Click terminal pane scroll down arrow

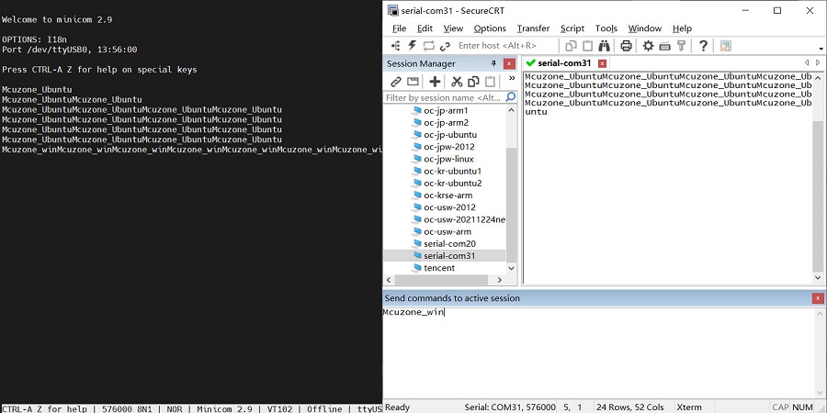click(x=818, y=277)
